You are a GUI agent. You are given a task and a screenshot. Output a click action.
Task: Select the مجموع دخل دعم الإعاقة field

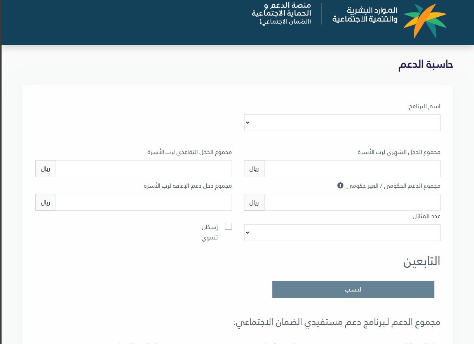click(143, 203)
